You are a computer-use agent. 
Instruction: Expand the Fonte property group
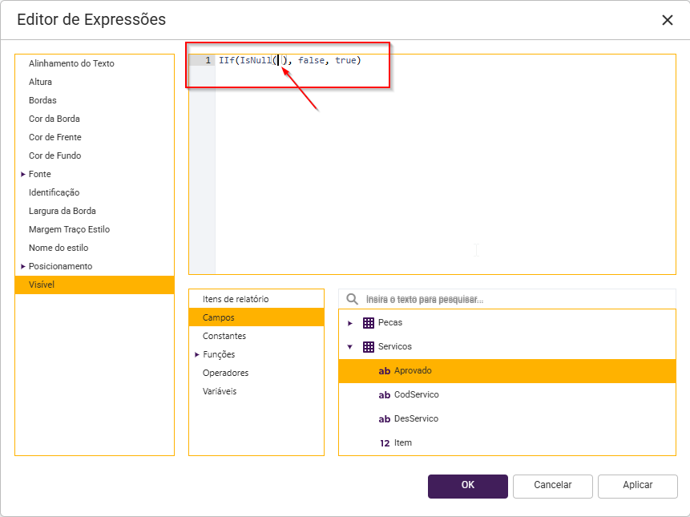click(23, 174)
